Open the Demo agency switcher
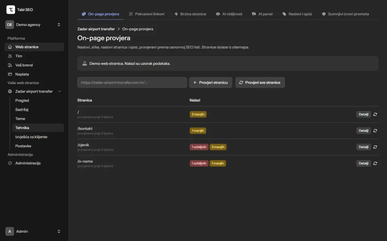The width and height of the screenshot is (387, 241). (34, 24)
